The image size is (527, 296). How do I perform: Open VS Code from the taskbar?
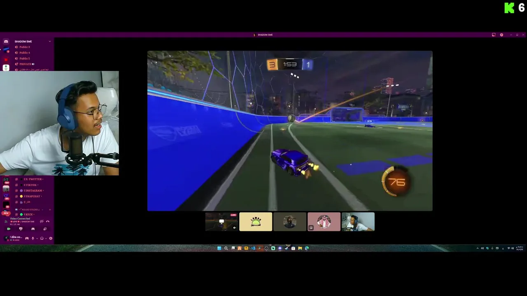click(253, 248)
